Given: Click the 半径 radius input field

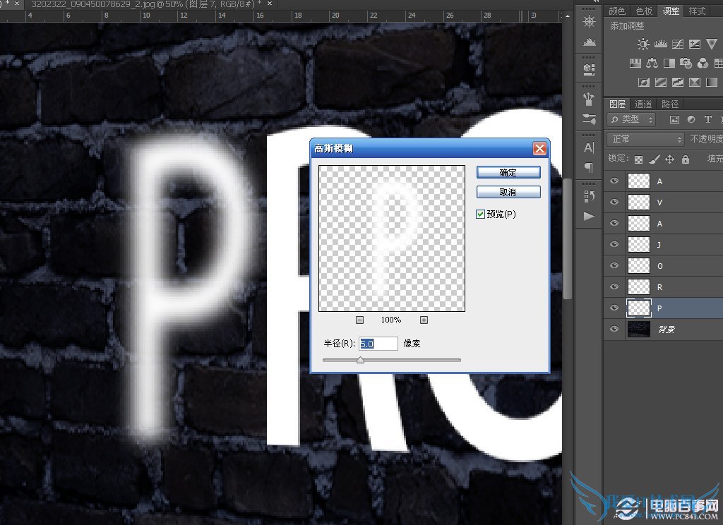Looking at the screenshot, I should [x=378, y=344].
